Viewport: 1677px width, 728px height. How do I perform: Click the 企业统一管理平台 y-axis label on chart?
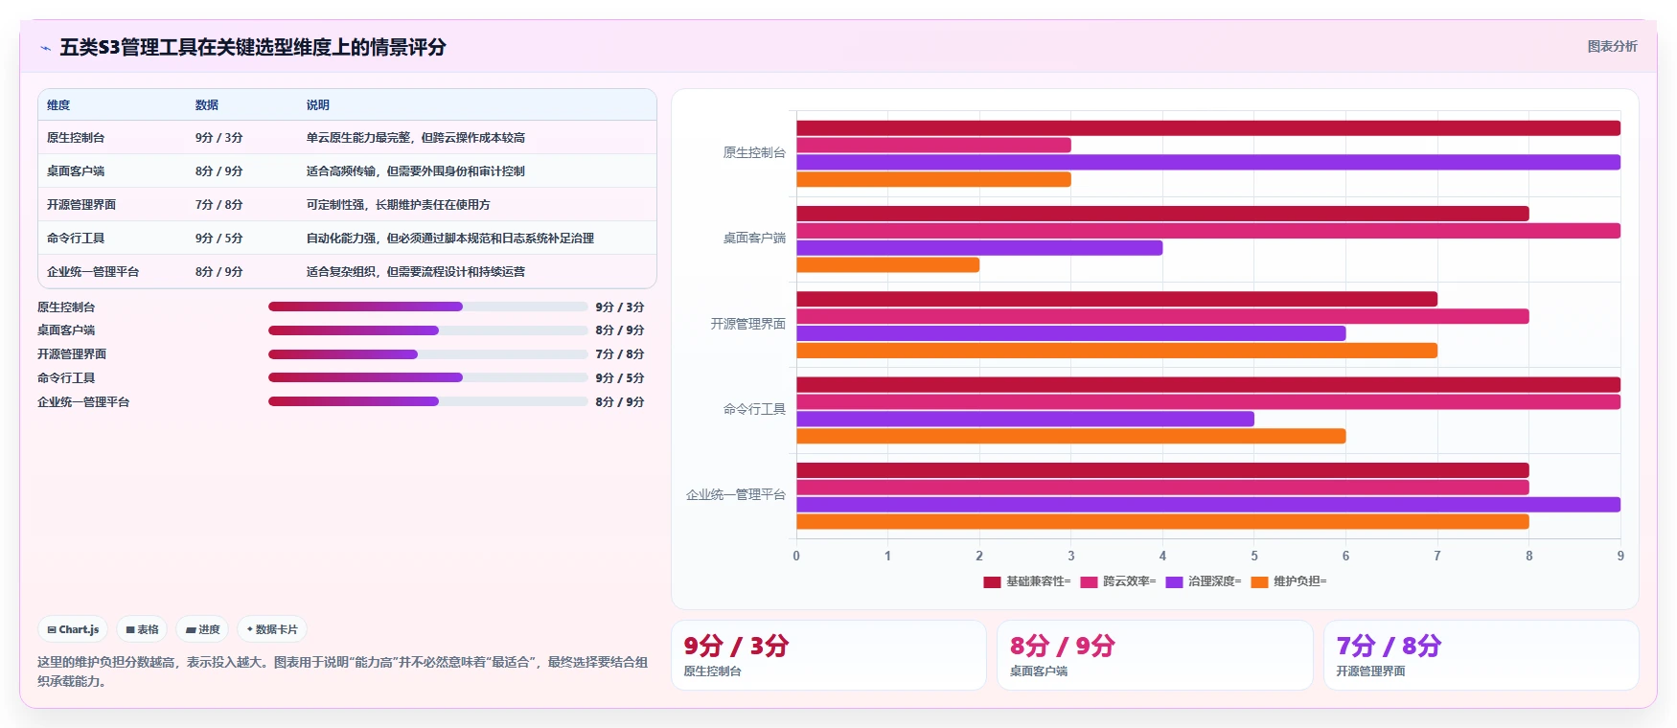(736, 495)
